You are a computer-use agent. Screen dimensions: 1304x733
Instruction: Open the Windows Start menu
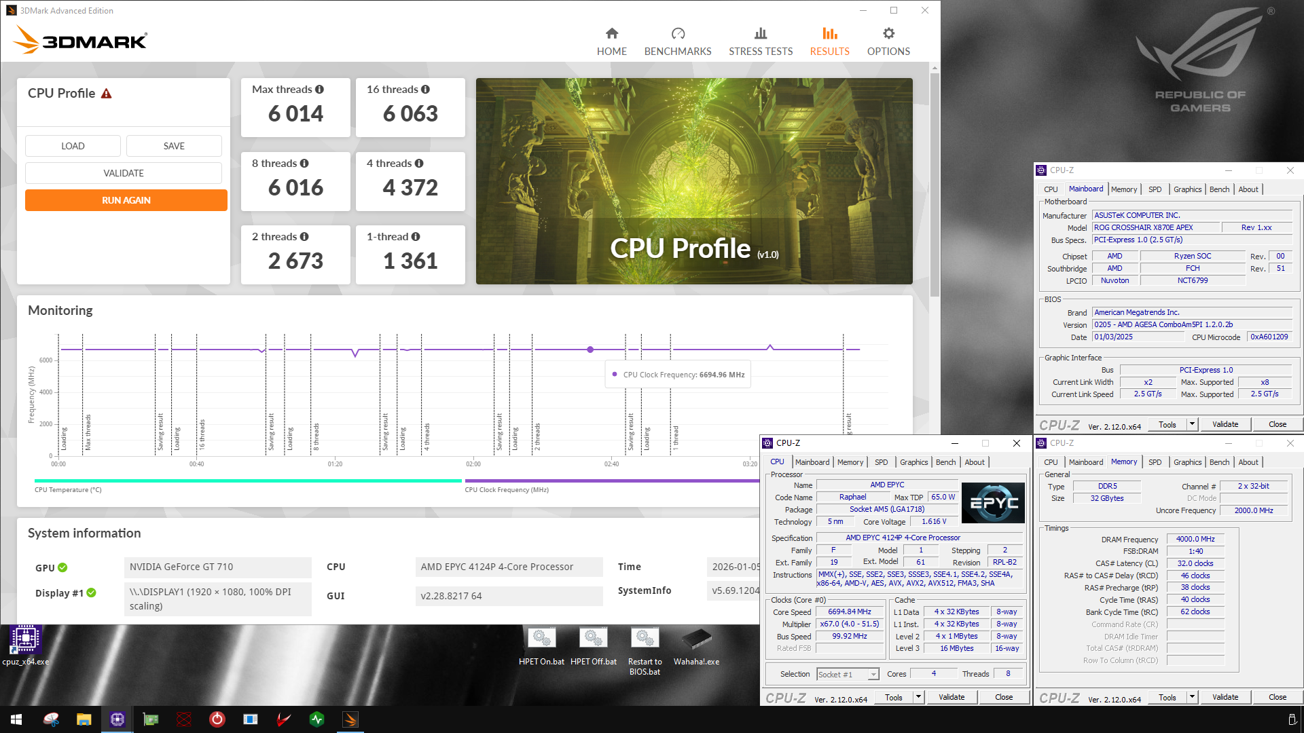[16, 719]
